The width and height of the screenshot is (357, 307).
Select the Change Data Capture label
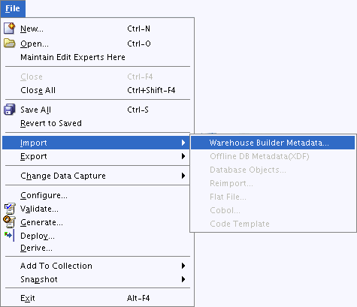pos(63,176)
